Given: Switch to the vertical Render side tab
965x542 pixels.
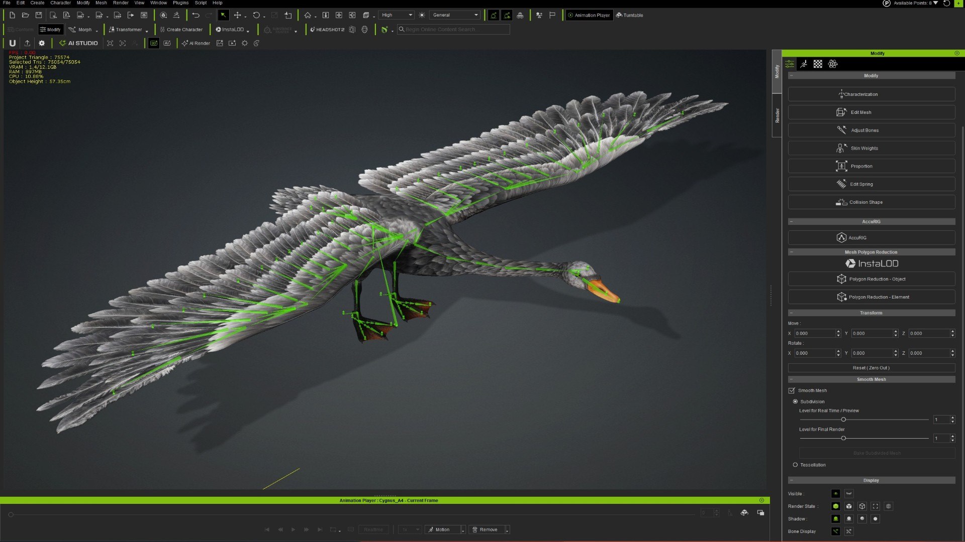Looking at the screenshot, I should point(777,115).
